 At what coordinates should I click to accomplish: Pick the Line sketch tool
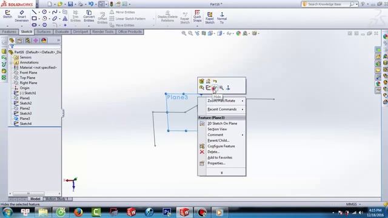click(34, 12)
